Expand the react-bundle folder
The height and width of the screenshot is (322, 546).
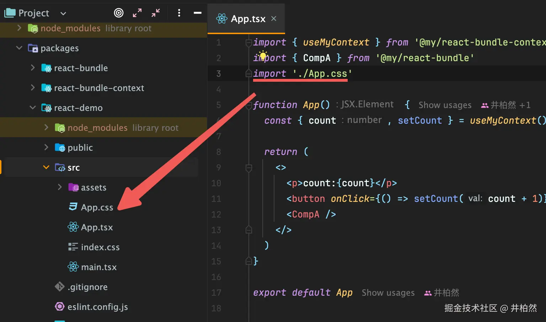(33, 68)
